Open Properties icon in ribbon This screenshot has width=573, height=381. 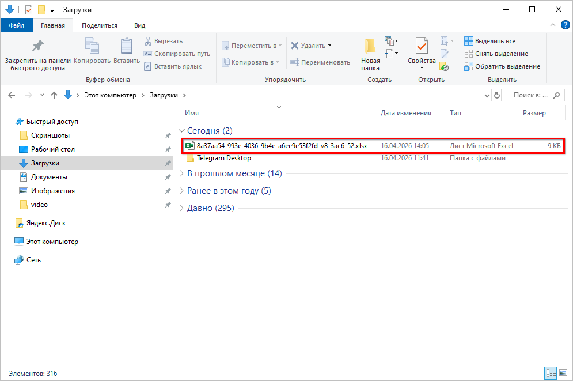click(x=422, y=46)
